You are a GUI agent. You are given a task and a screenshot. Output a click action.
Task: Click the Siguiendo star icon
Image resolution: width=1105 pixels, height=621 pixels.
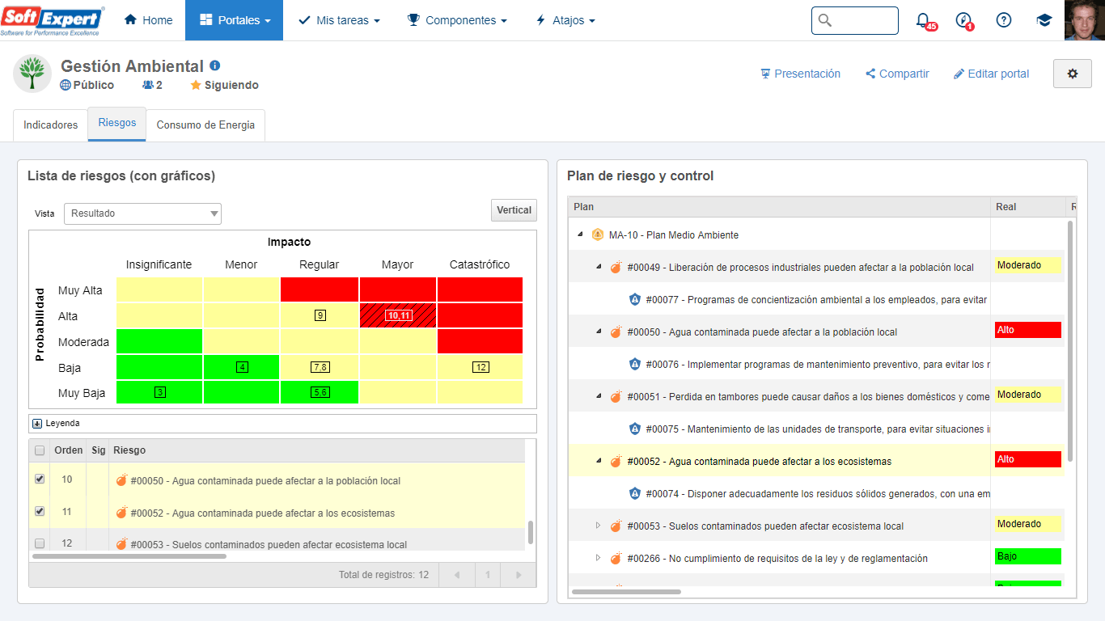195,85
